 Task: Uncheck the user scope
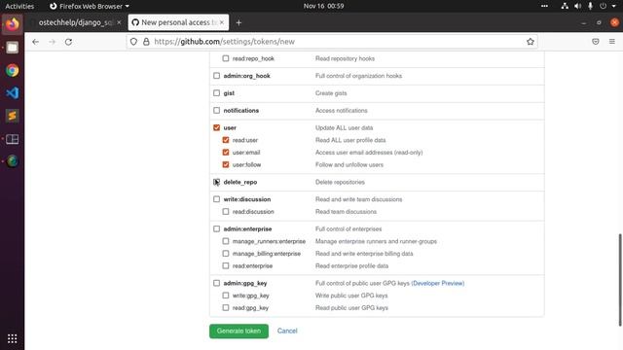pos(216,127)
